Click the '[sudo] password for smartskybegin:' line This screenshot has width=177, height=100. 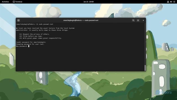(x=31, y=42)
